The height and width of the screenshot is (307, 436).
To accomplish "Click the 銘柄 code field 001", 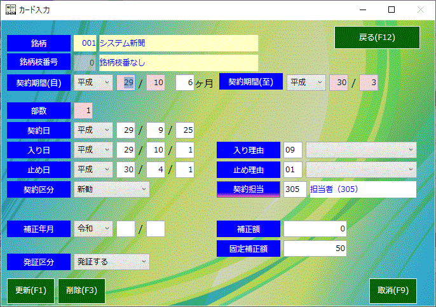I will coord(85,43).
